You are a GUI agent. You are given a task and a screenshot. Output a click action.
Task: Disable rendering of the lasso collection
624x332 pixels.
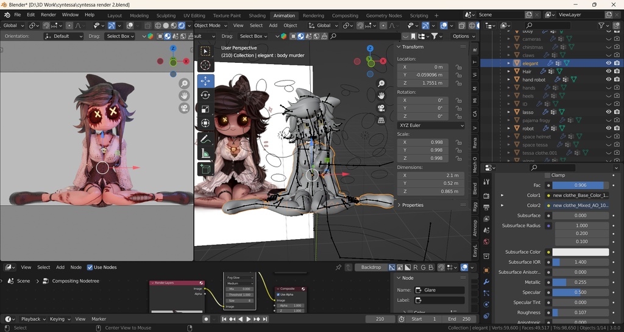pyautogui.click(x=617, y=112)
